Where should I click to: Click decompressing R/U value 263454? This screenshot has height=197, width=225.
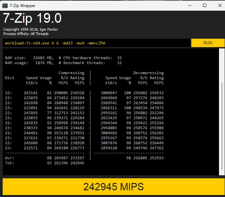(x=140, y=103)
